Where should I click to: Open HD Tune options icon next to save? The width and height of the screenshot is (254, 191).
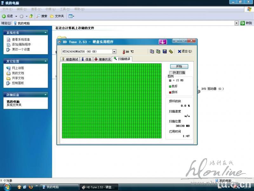point(170,51)
